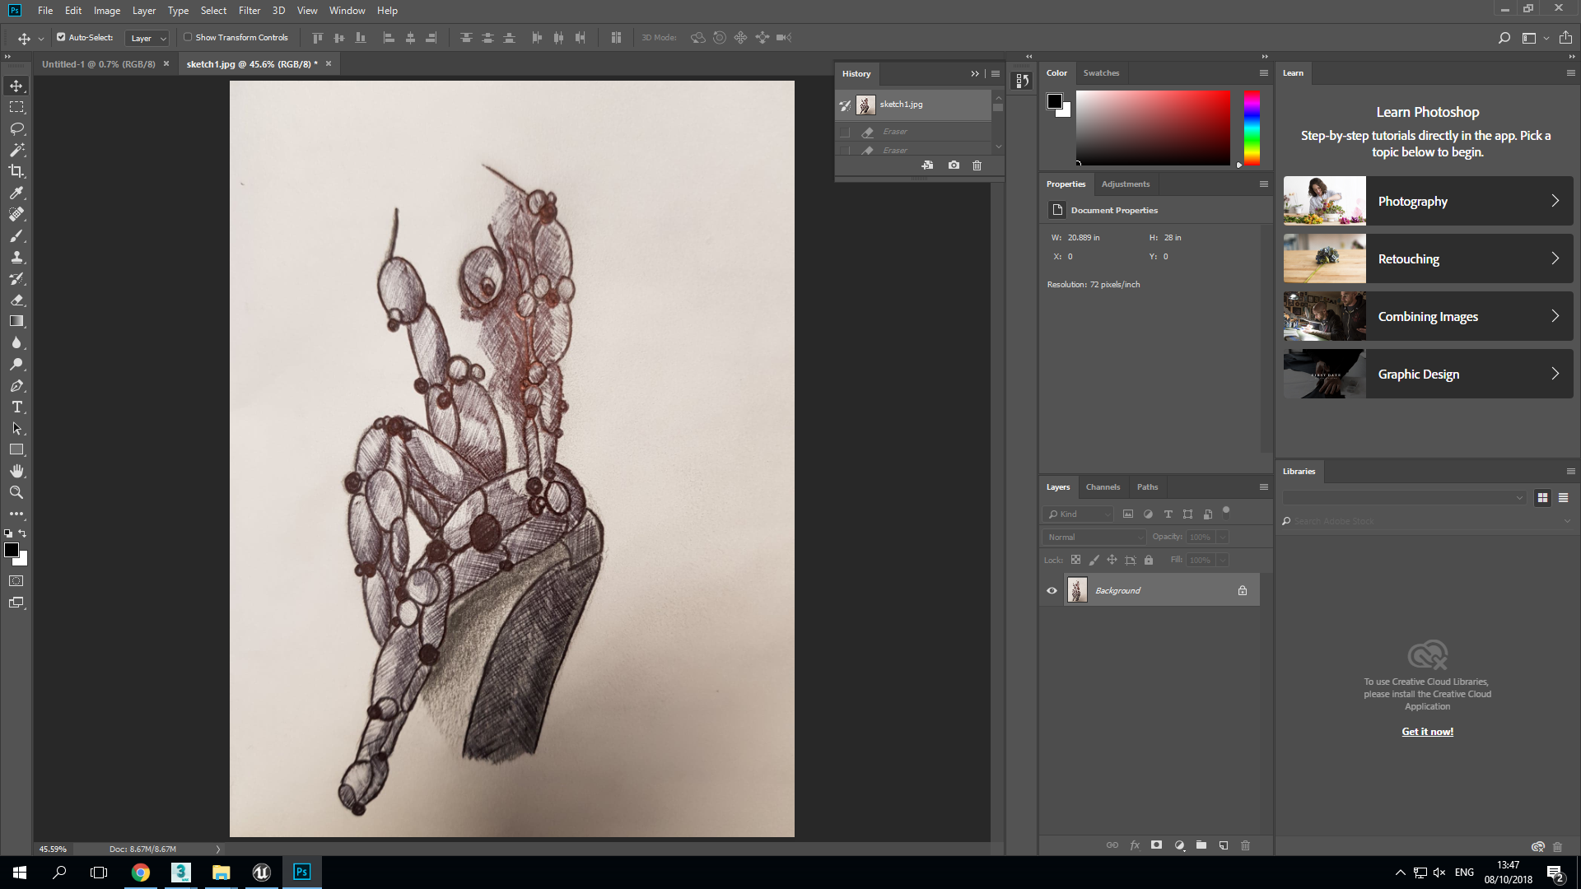Click the History panel trash icon

click(x=977, y=165)
